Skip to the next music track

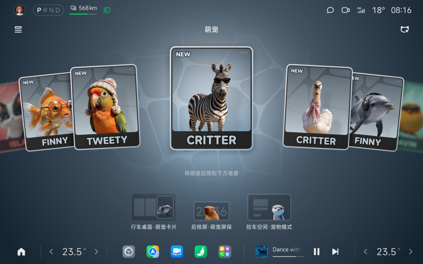pyautogui.click(x=335, y=251)
